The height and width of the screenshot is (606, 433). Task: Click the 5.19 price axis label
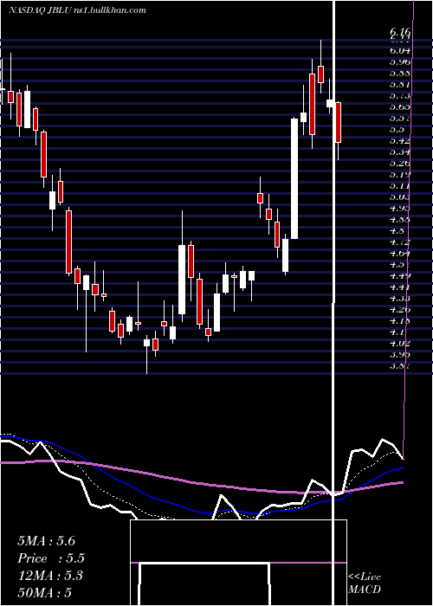[400, 174]
